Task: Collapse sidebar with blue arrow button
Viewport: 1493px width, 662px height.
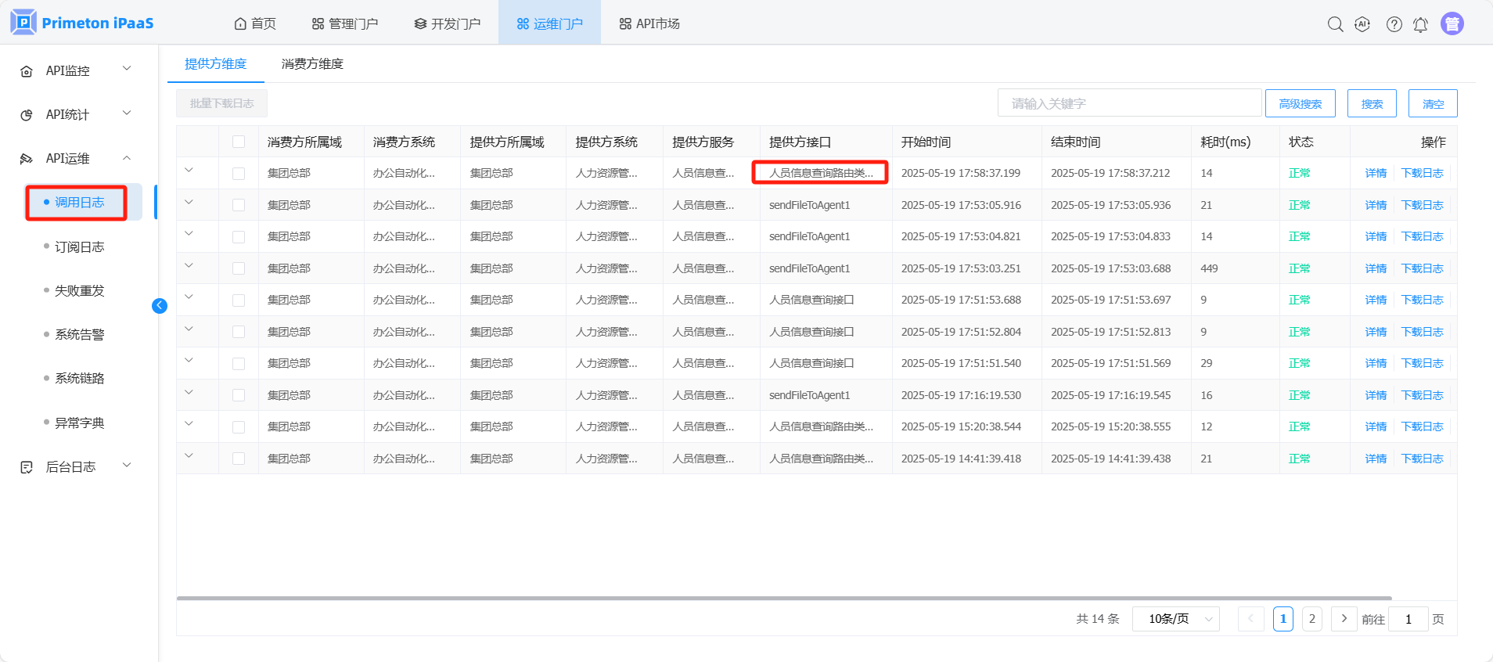Action: [160, 306]
